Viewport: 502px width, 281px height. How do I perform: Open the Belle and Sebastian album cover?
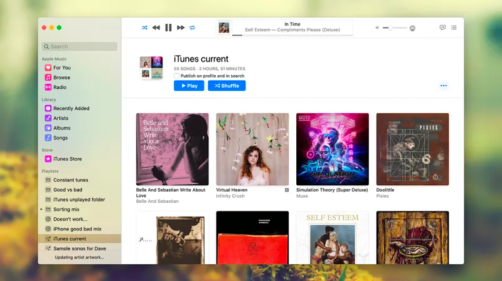pyautogui.click(x=172, y=149)
